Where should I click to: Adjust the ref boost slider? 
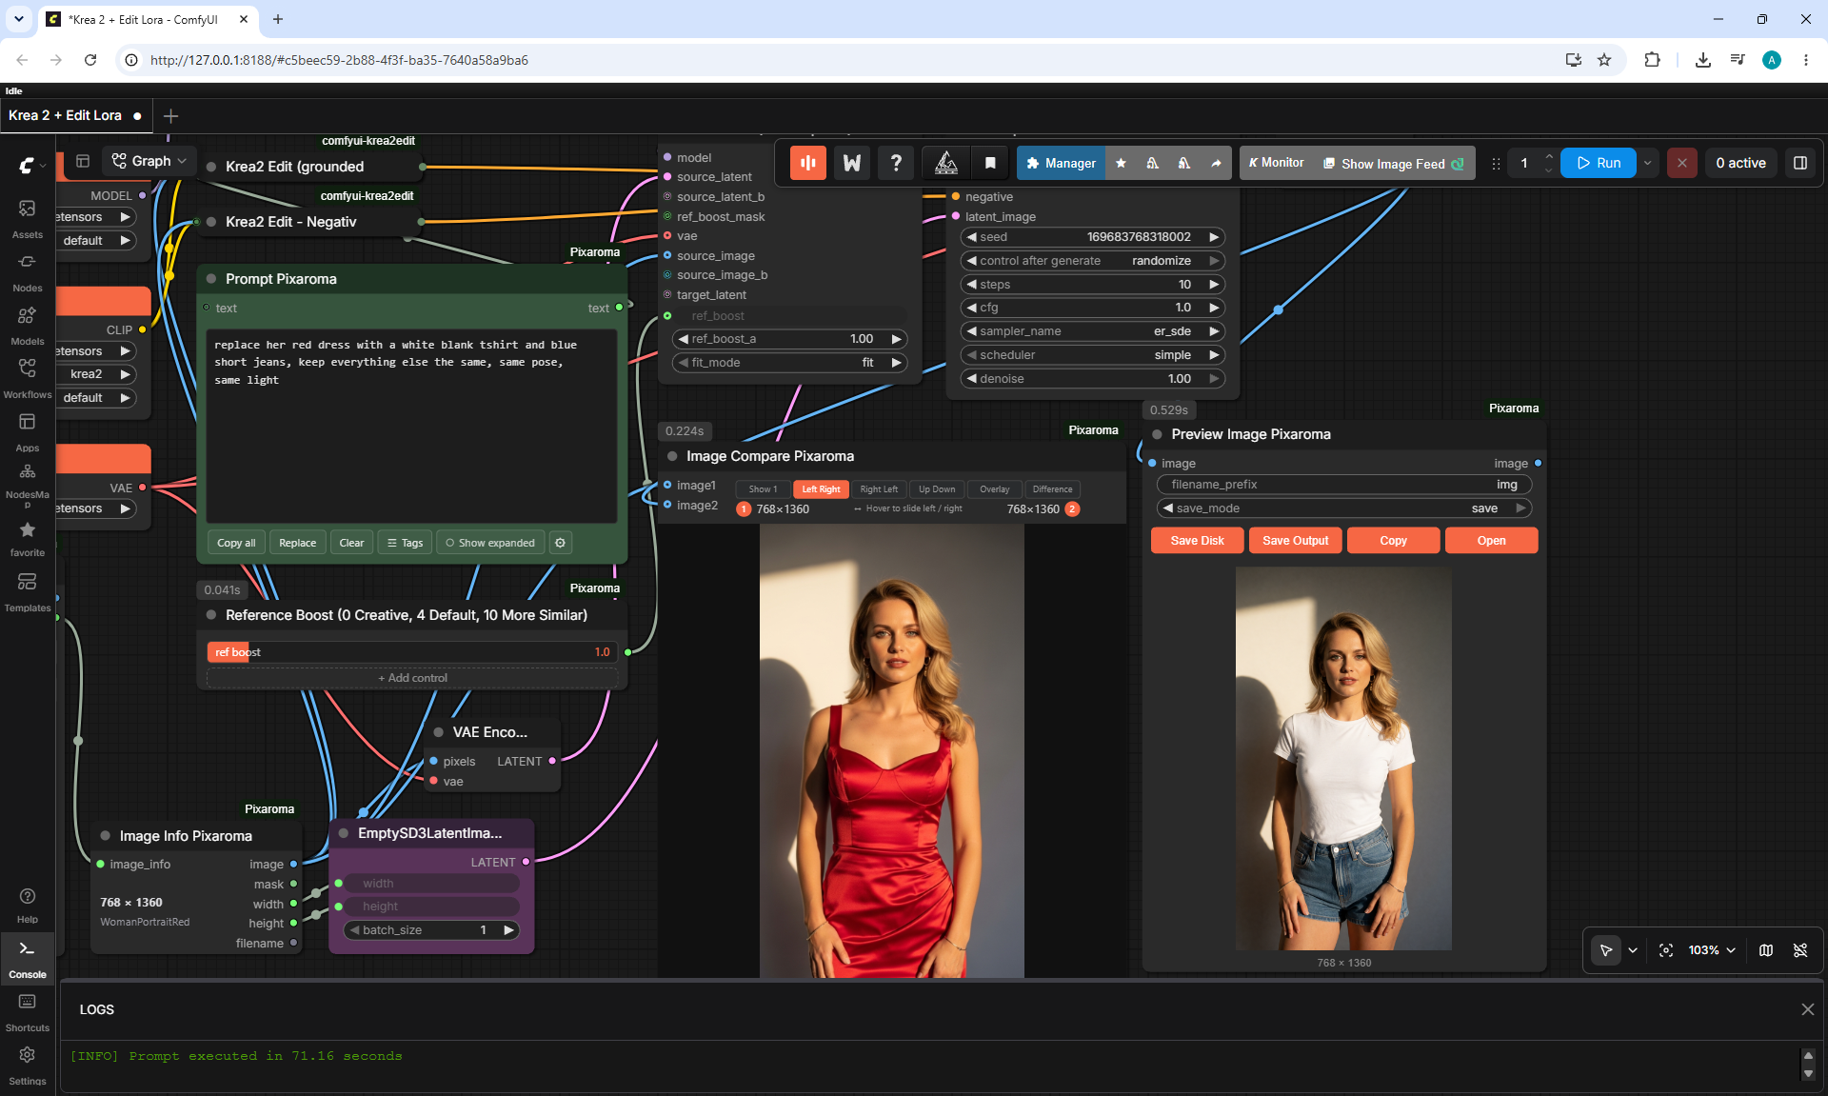(x=411, y=652)
